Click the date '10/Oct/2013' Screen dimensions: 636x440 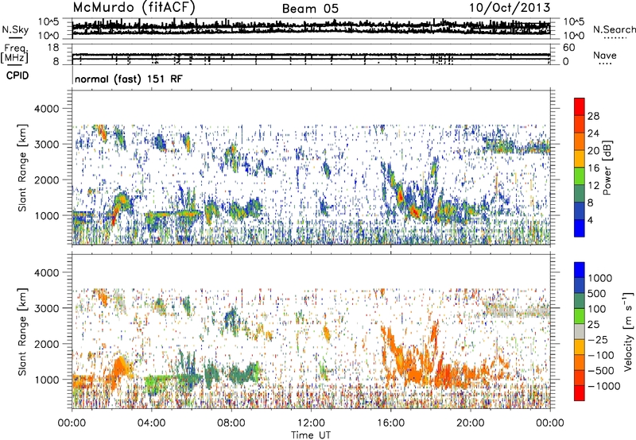tap(510, 8)
